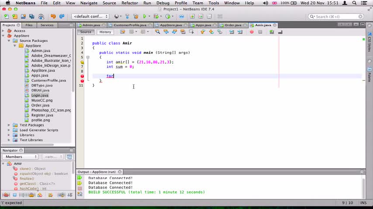Toggle show inherited members in Navigator
373x209 pixels.
[6, 195]
